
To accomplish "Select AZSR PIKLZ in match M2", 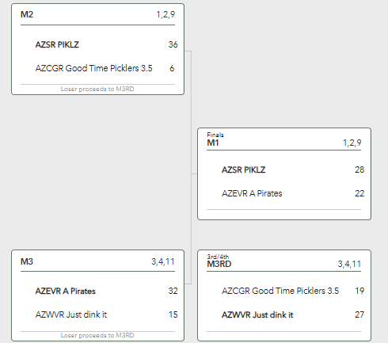I will [57, 44].
